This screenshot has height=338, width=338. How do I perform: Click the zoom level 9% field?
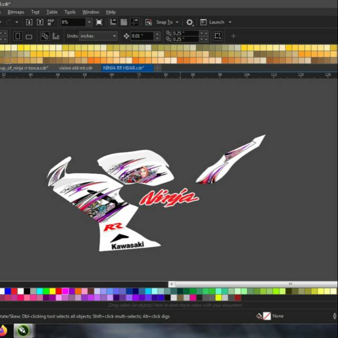(73, 22)
